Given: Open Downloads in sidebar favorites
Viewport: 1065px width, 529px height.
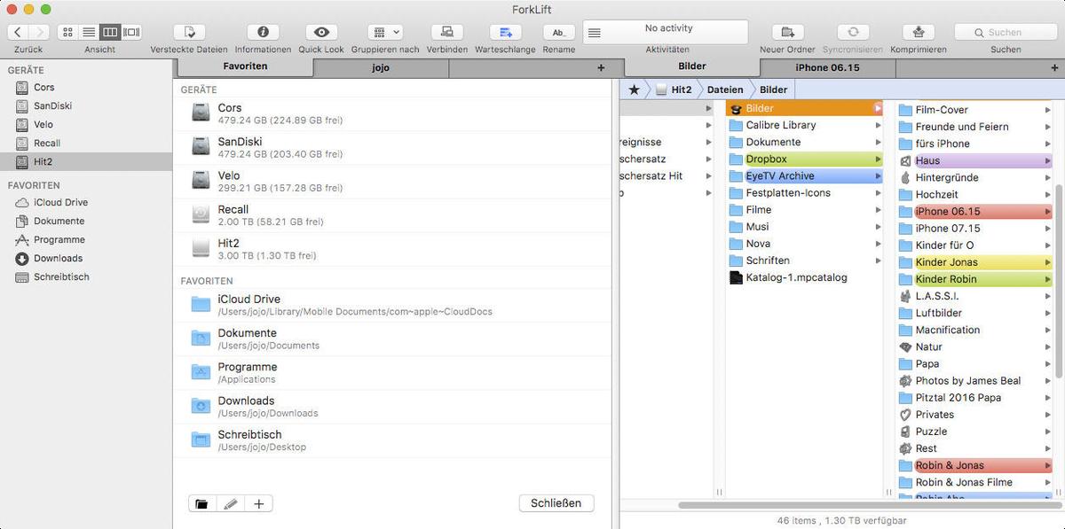Looking at the screenshot, I should tap(86, 258).
